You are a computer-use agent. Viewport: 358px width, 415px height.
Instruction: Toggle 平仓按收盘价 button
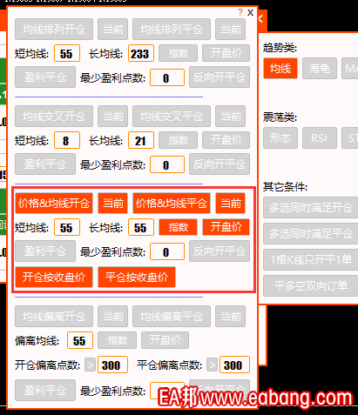[137, 278]
